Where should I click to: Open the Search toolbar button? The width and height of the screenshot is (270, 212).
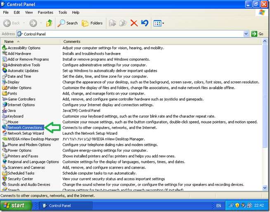point(68,23)
